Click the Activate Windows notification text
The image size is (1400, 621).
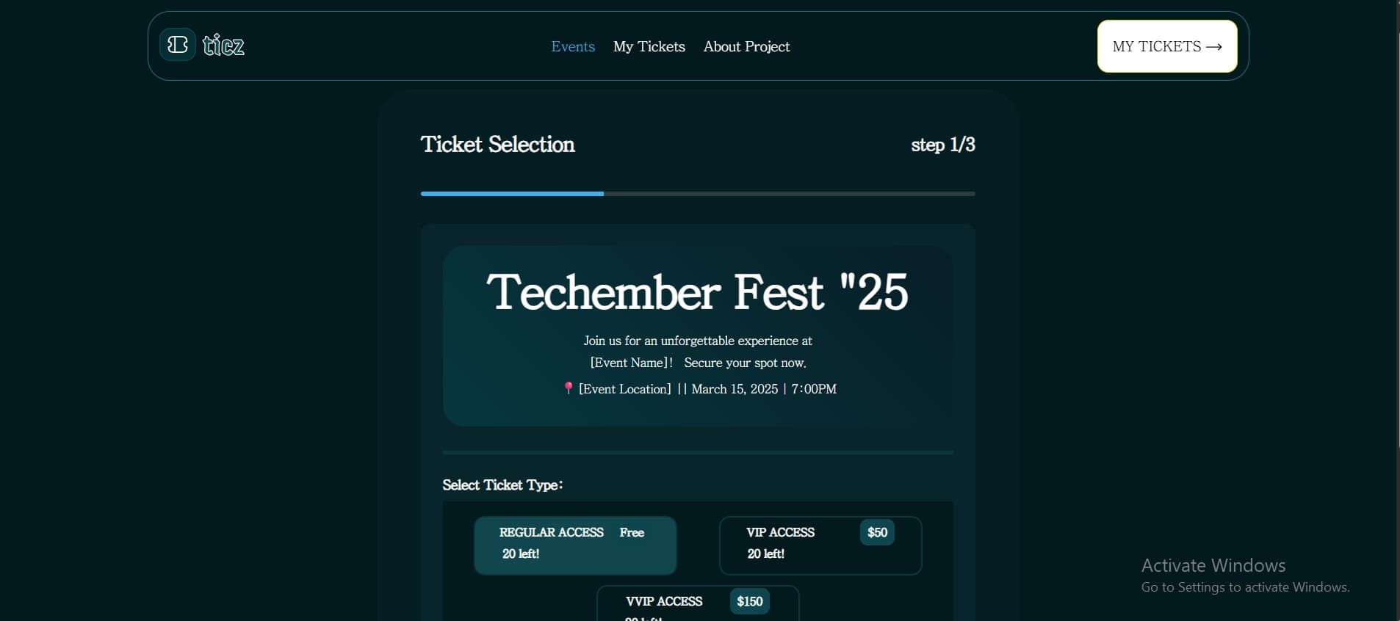click(1212, 565)
